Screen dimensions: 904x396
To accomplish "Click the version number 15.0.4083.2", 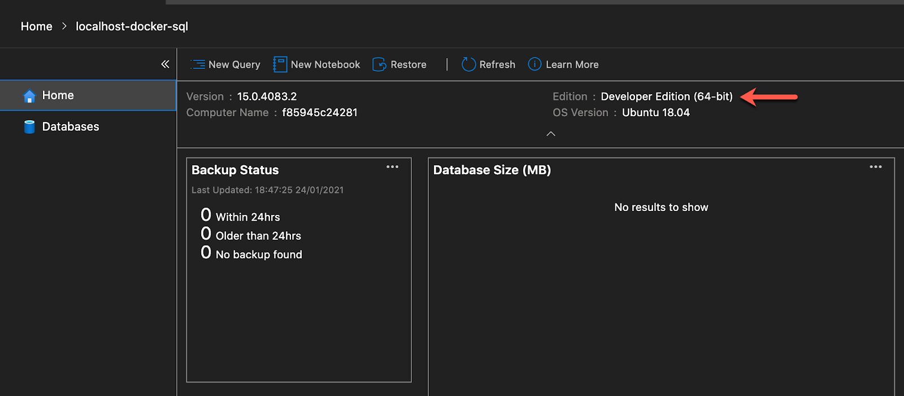I will click(267, 96).
